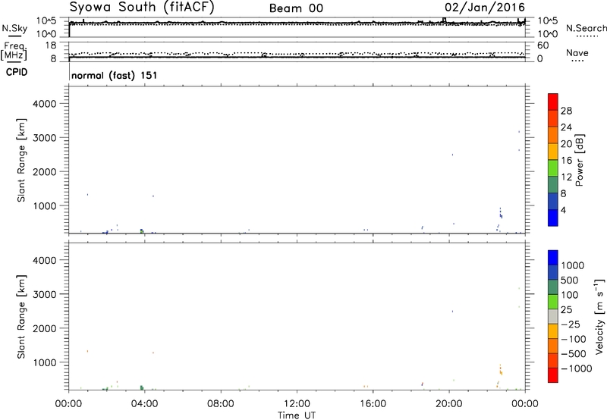The height and width of the screenshot is (420, 607).
Task: Click the '04:00' time tick label
Action: (x=144, y=404)
